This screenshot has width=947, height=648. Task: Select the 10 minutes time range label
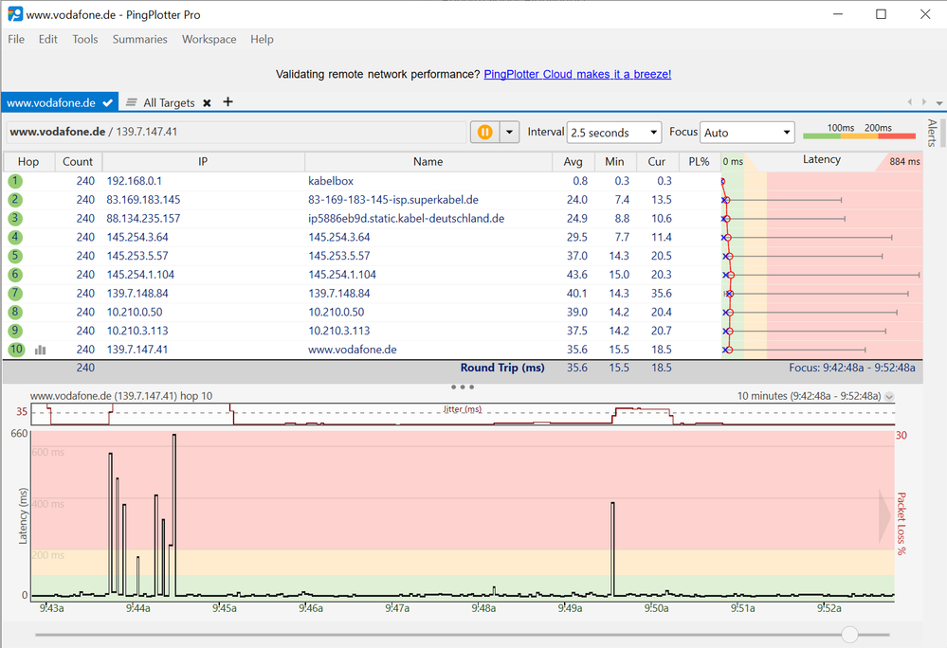click(x=809, y=396)
